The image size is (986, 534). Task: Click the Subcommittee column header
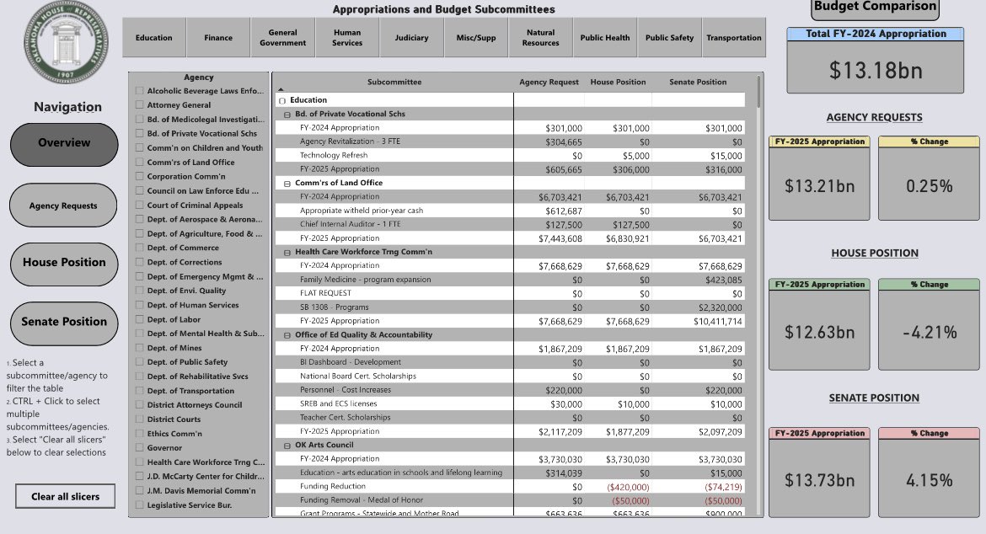[394, 82]
